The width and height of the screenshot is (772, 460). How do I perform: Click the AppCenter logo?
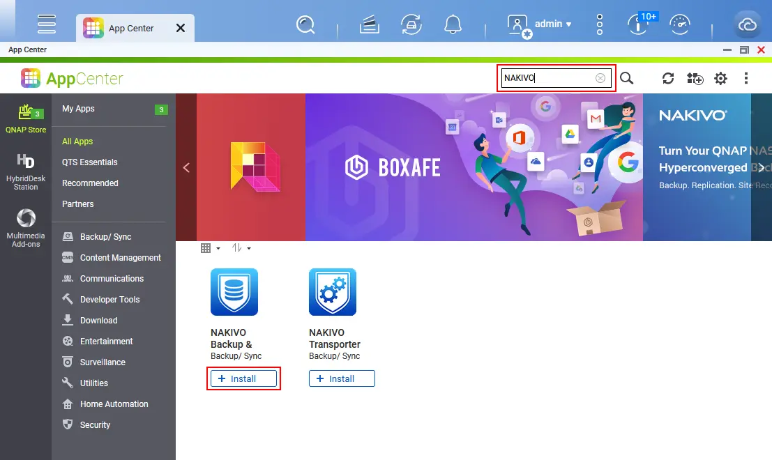tap(72, 78)
